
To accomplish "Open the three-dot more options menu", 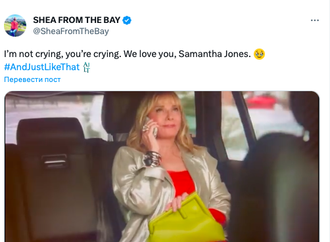I will 315,20.
